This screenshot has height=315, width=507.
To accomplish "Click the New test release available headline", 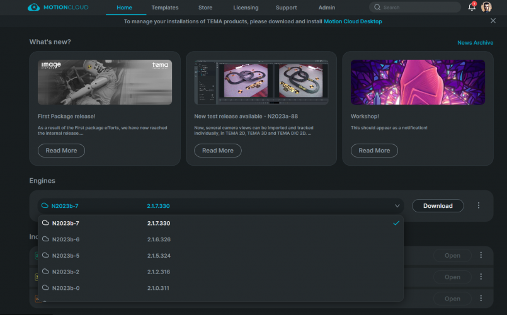I will 246,116.
